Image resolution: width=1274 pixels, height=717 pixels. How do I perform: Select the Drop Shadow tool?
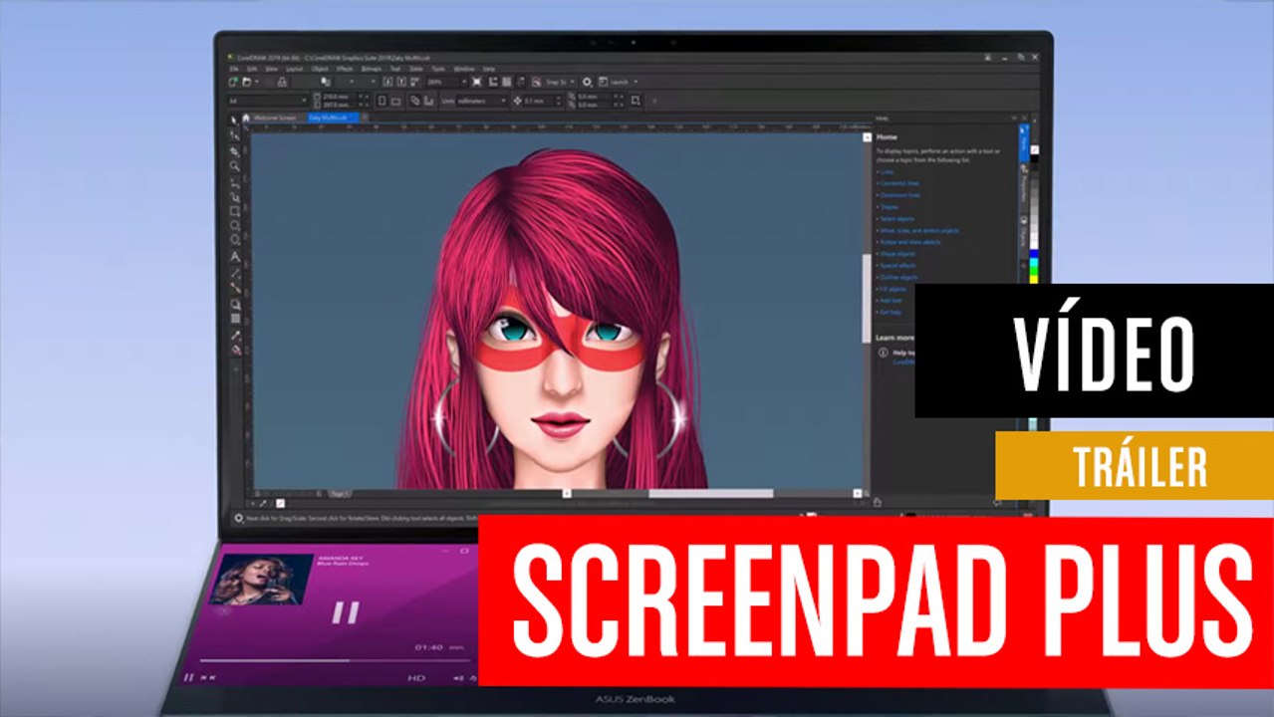(x=235, y=305)
